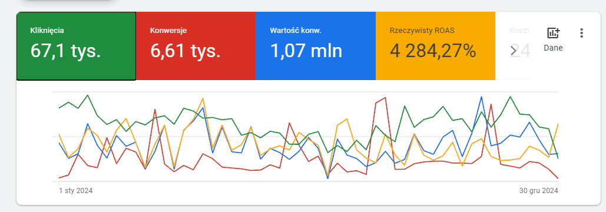Select the green Kliknięcia metric card
606x212 pixels.
tap(76, 46)
